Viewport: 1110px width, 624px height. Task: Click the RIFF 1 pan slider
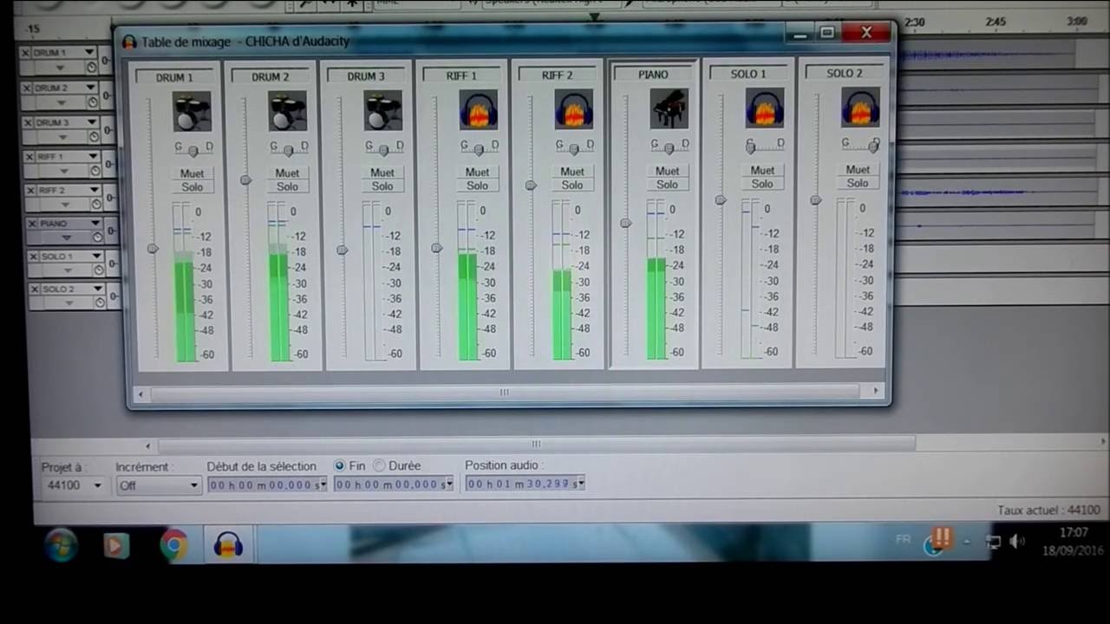click(478, 149)
